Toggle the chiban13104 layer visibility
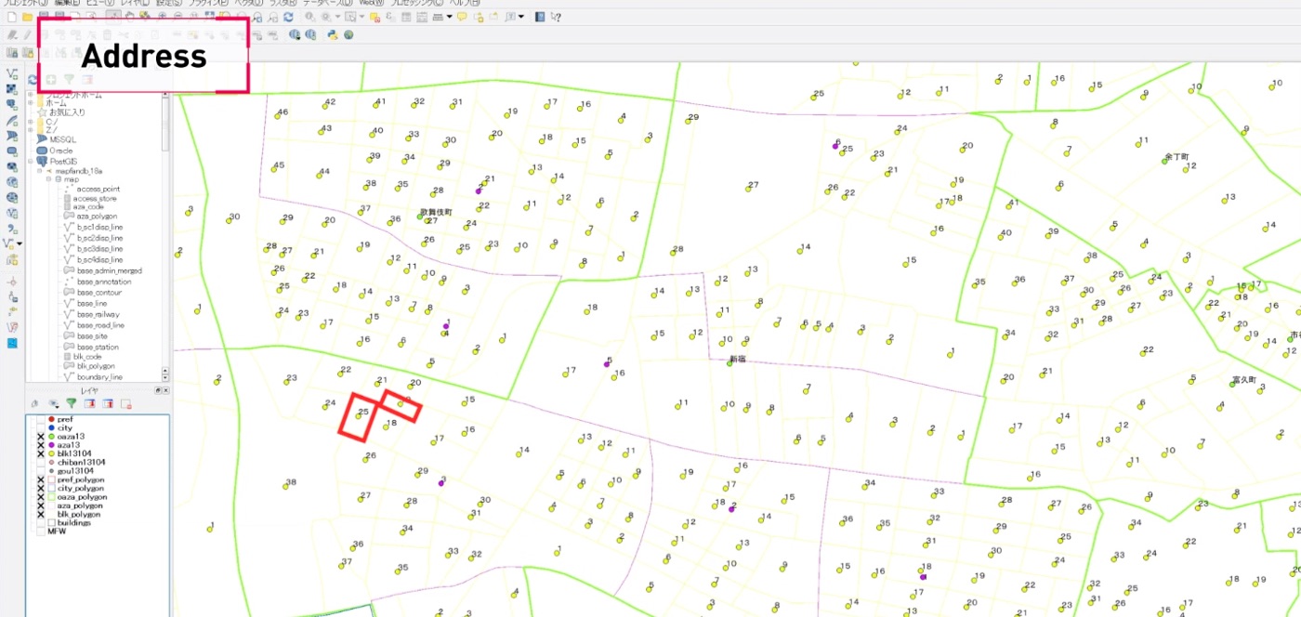The height and width of the screenshot is (617, 1301). pos(40,462)
